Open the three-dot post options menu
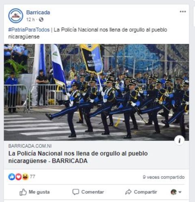 tap(183, 12)
